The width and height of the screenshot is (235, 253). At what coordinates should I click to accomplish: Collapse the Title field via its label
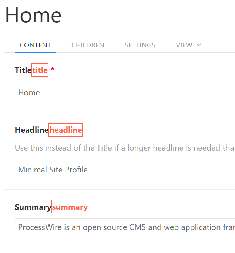click(x=23, y=70)
